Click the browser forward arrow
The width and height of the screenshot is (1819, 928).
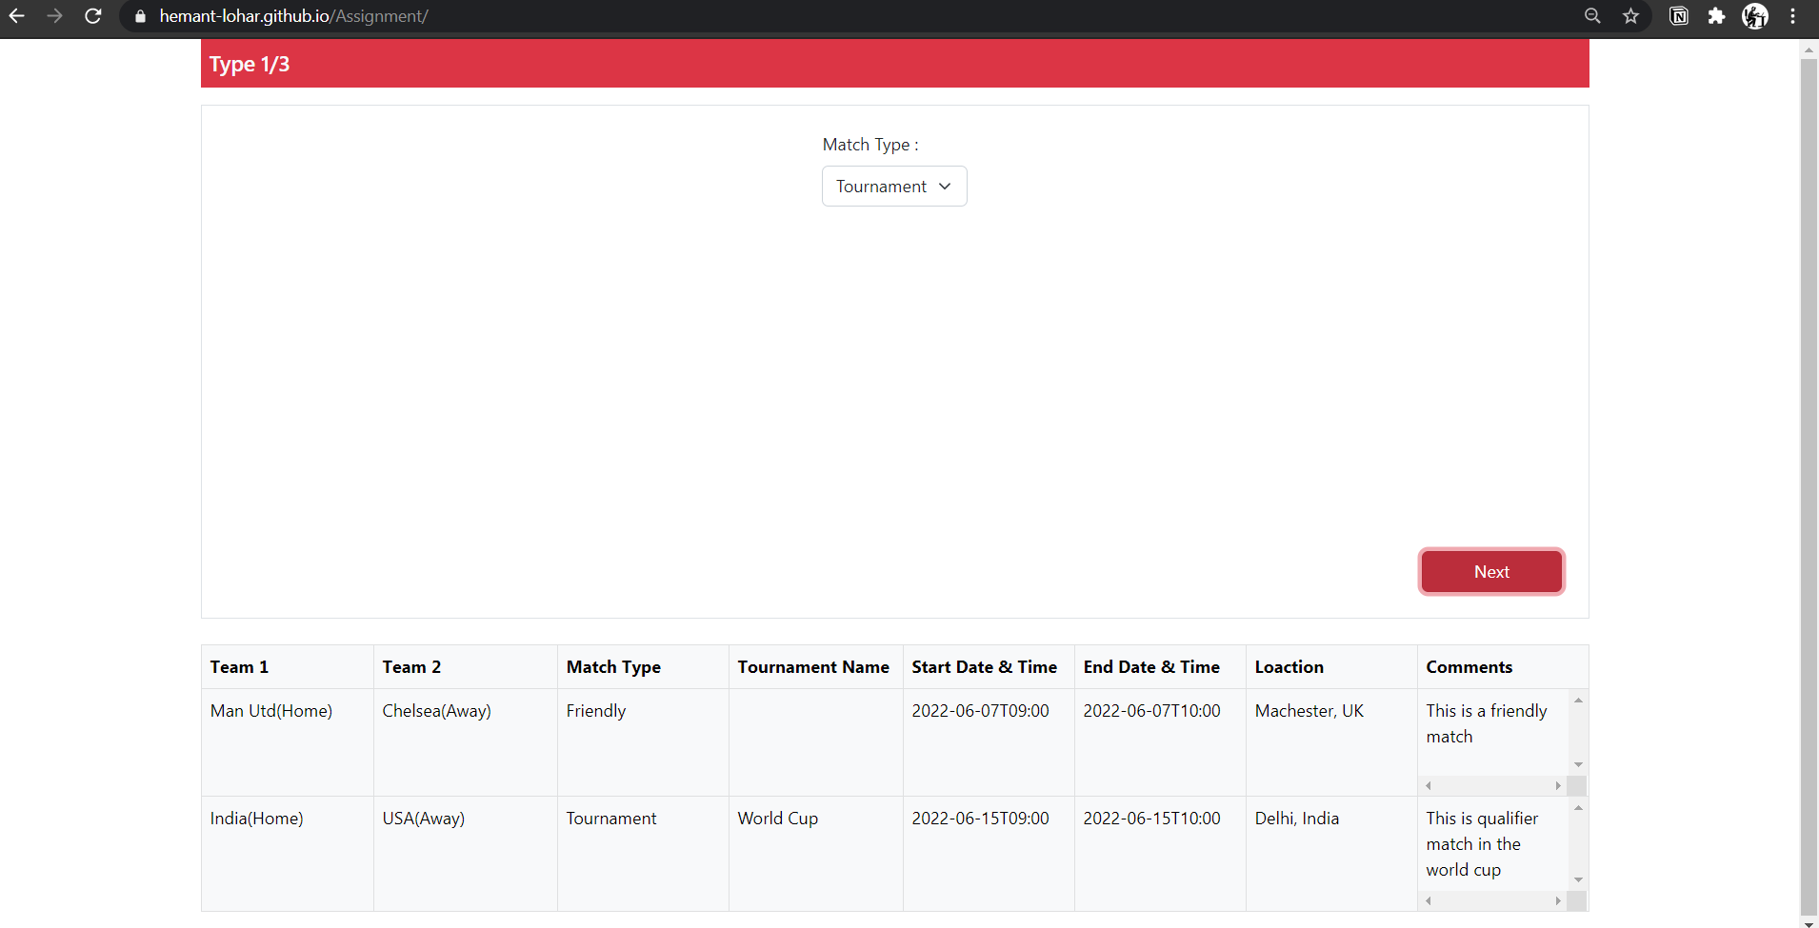tap(55, 16)
